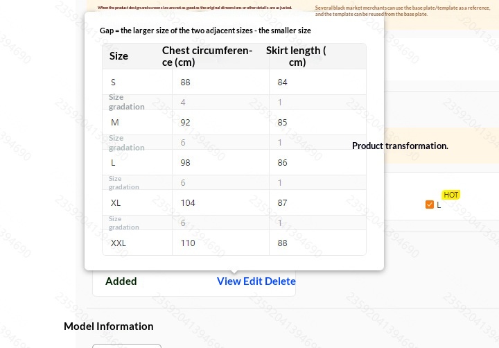Click the S size row label

114,82
